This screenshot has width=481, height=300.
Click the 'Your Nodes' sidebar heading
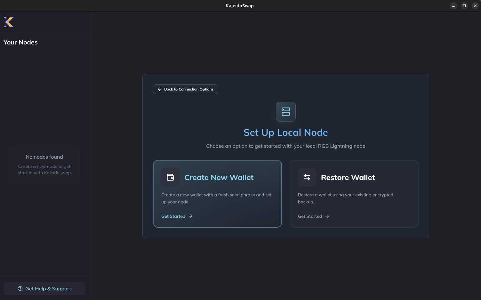pyautogui.click(x=20, y=42)
